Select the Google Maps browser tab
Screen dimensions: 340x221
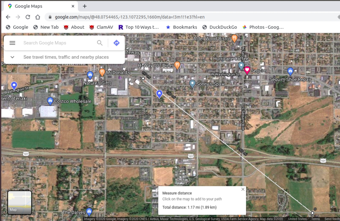(41, 6)
